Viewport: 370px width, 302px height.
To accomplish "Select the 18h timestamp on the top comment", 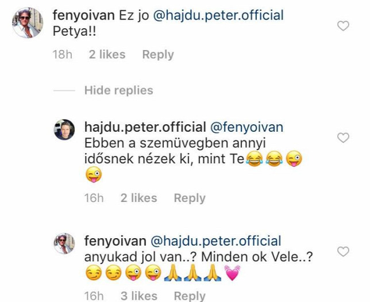I will pyautogui.click(x=63, y=55).
